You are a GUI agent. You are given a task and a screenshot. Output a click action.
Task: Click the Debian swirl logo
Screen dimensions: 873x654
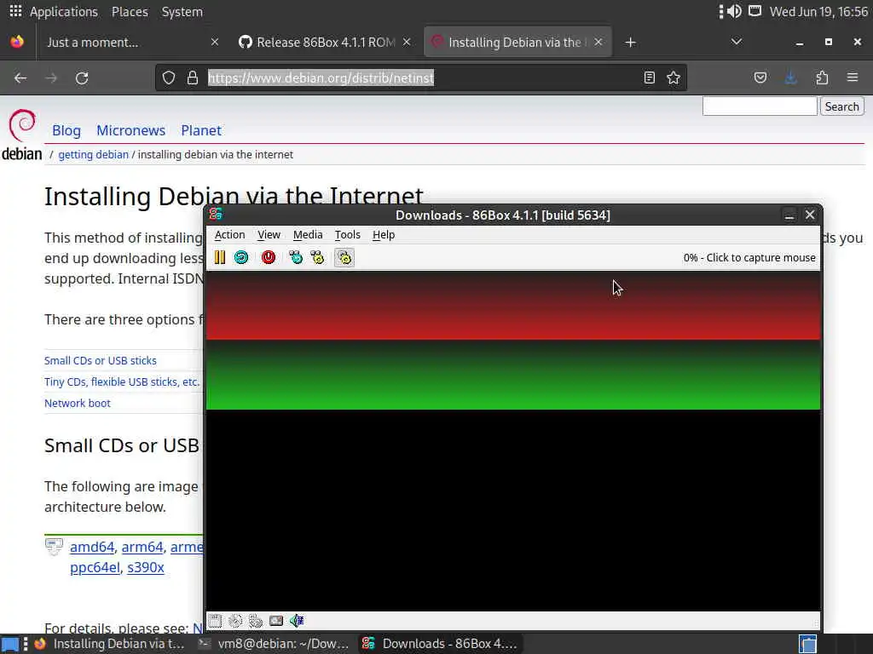click(21, 125)
